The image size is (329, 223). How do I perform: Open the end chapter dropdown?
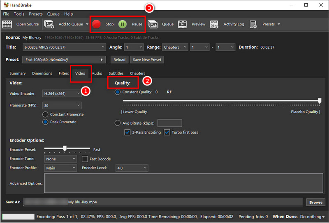point(225,47)
